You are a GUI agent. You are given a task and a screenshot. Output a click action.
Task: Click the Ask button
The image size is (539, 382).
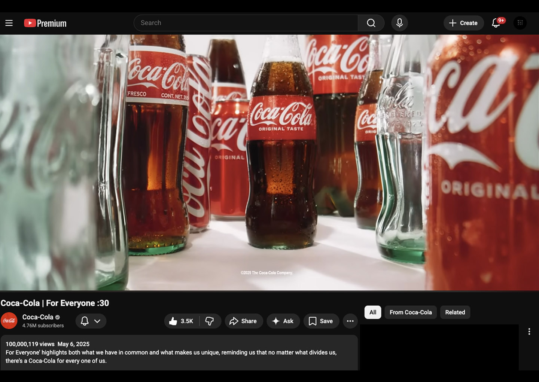click(x=283, y=321)
